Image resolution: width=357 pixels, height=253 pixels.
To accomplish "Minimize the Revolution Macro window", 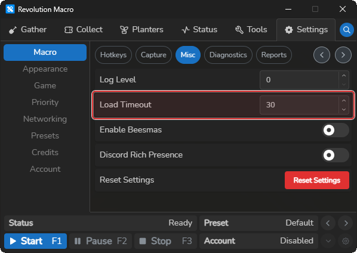I will coord(288,10).
